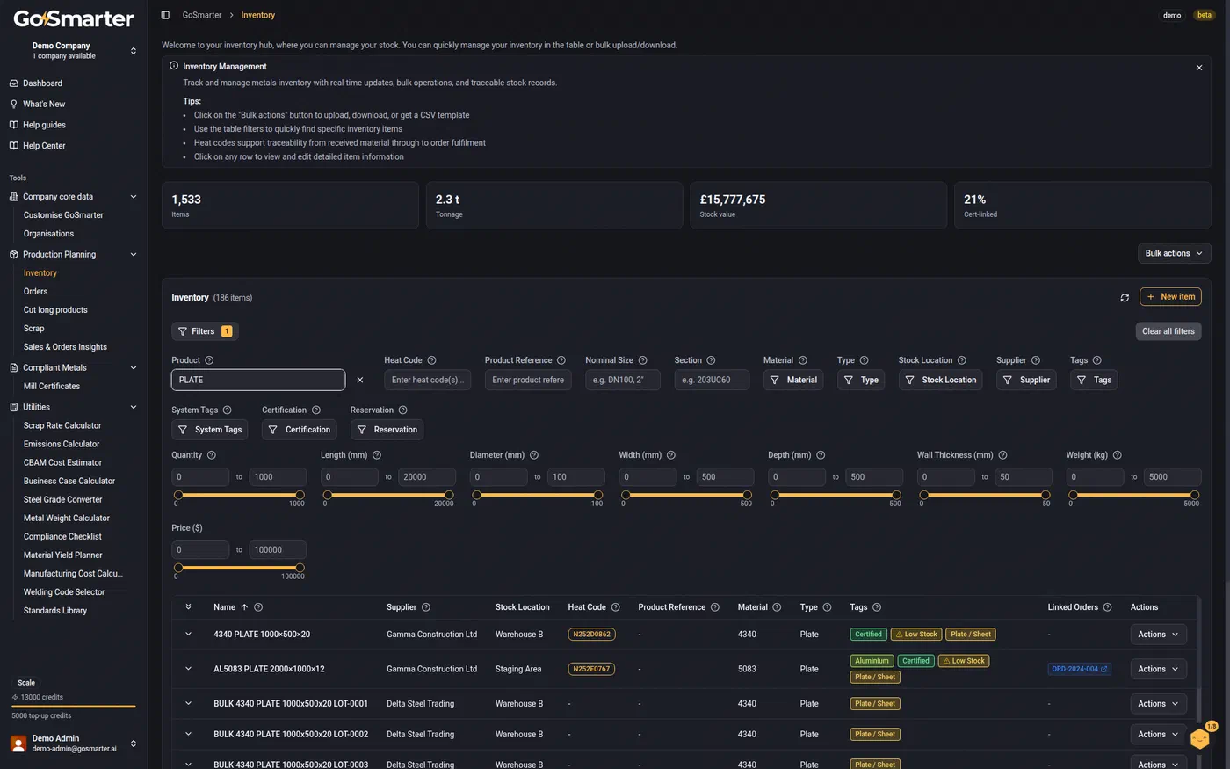Open the Bulk actions dropdown

point(1175,253)
